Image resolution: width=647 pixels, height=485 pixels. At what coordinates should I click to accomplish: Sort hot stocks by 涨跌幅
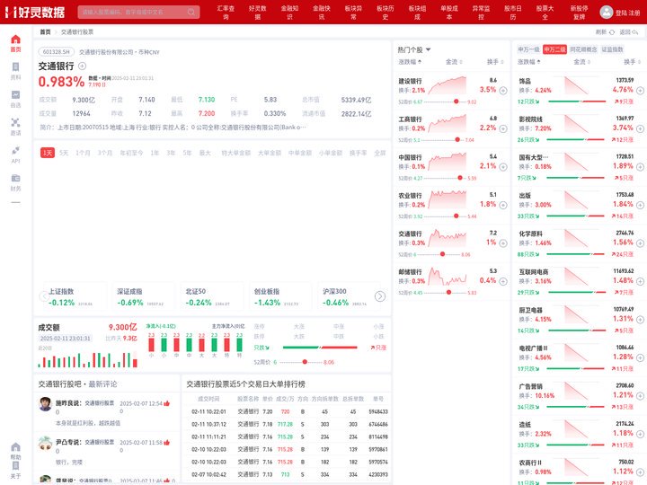click(410, 62)
